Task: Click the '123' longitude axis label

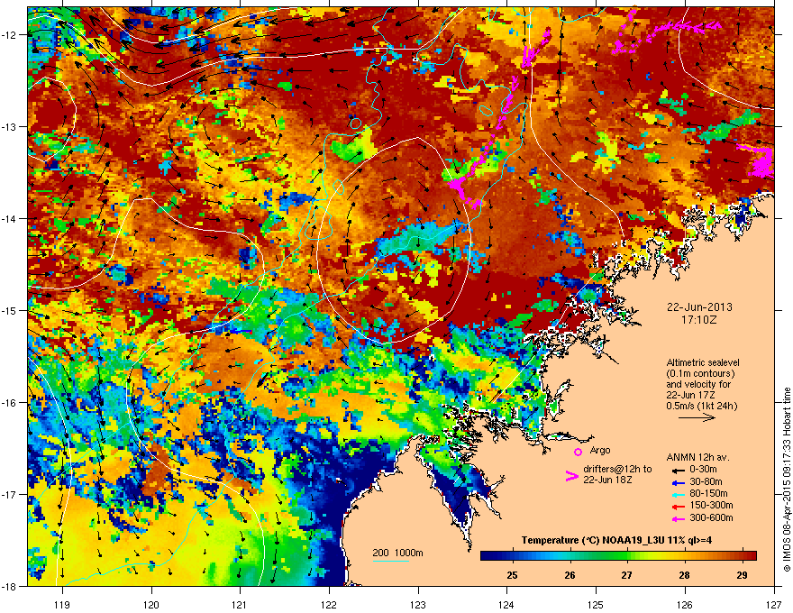Action: tap(418, 604)
